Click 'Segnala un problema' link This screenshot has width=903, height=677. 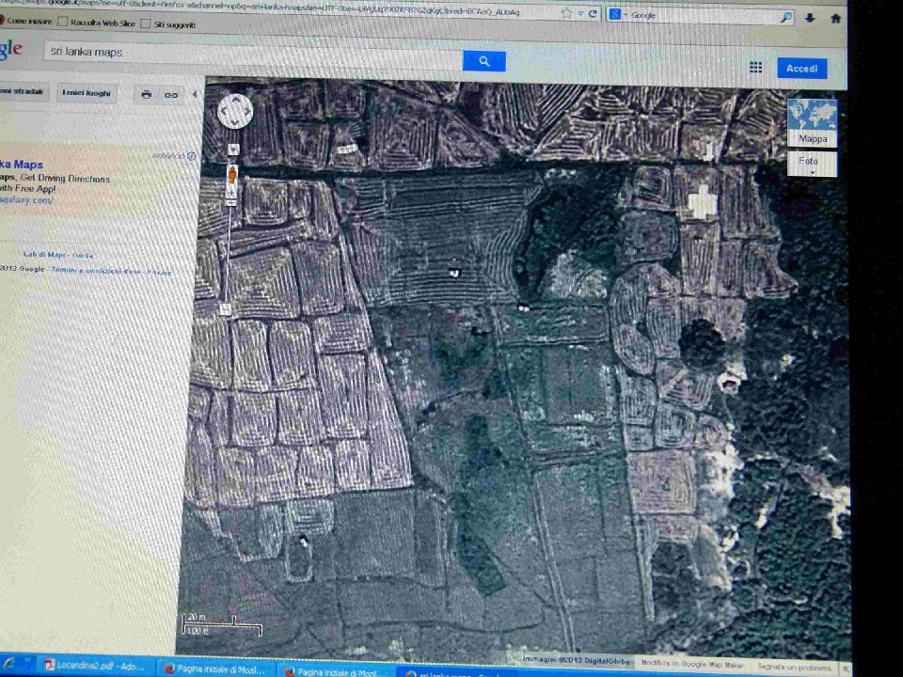(794, 668)
